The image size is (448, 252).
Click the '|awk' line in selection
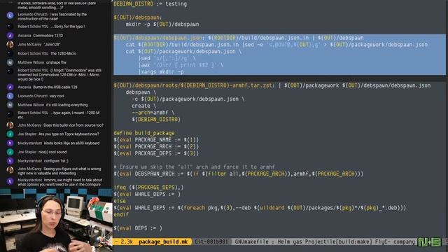click(x=181, y=65)
